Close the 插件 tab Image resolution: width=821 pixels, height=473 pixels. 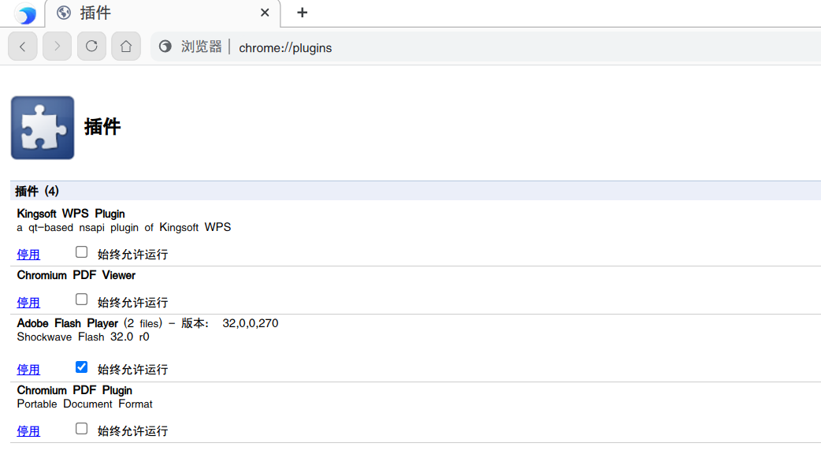265,13
